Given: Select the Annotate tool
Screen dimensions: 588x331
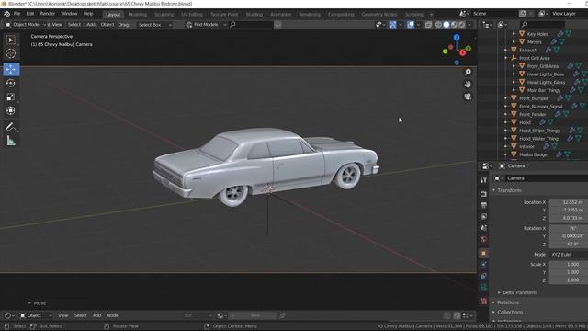Looking at the screenshot, I should click(11, 127).
